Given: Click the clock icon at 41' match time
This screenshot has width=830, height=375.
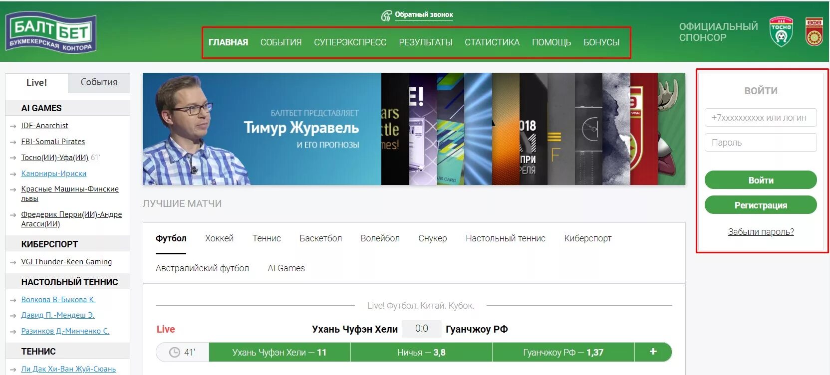Looking at the screenshot, I should (x=174, y=353).
